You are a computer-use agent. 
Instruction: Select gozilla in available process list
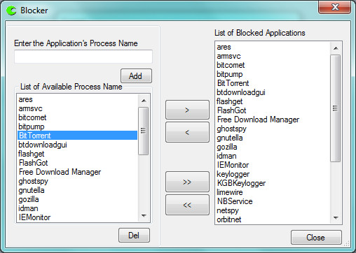[77, 199]
